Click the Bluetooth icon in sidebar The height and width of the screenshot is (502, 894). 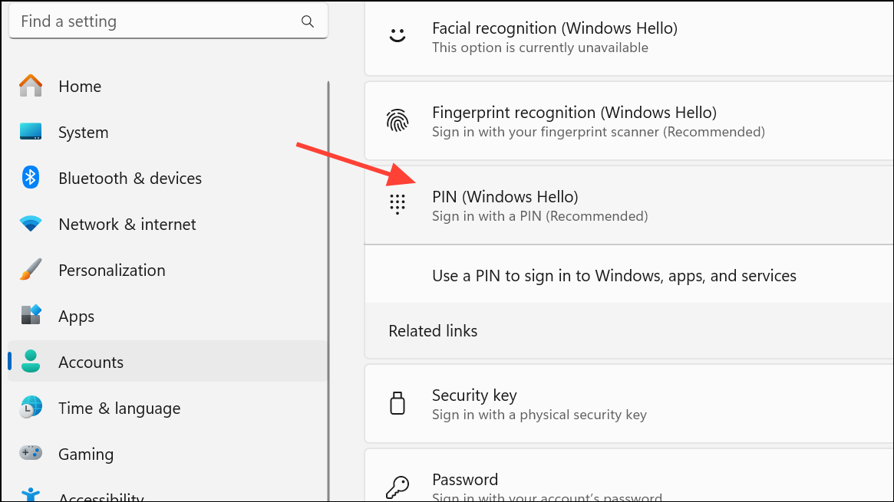31,178
